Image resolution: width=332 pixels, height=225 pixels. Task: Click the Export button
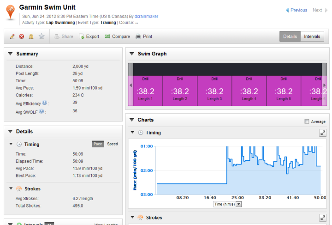point(89,36)
